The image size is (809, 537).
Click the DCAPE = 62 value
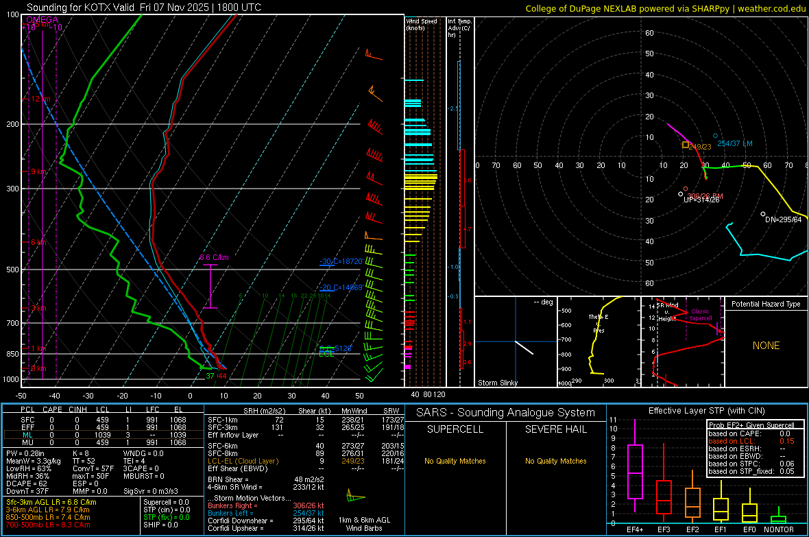pos(26,484)
